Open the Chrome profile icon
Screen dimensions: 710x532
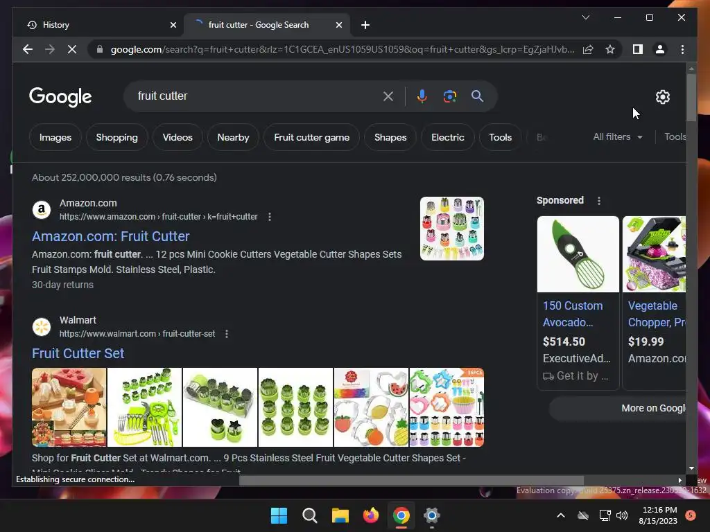tap(660, 49)
